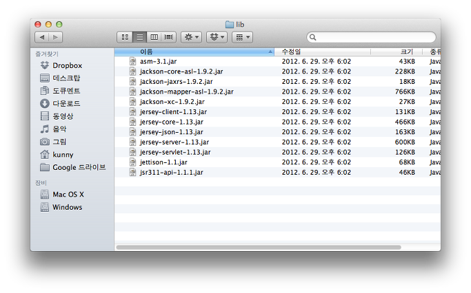The width and height of the screenshot is (471, 293).
Task: Click the Mac OS X disk icon
Action: coord(44,195)
